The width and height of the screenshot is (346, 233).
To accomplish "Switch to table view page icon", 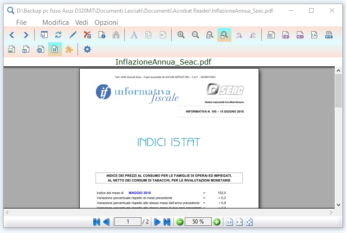I will (x=26, y=49).
